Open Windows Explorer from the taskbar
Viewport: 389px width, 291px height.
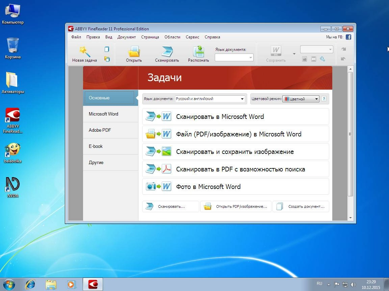tap(51, 285)
